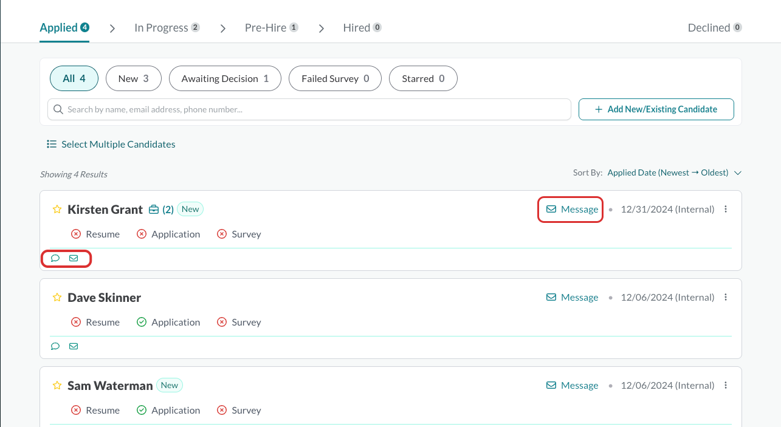
Task: Click Kirsten Grant's Resume status icon
Action: click(76, 234)
